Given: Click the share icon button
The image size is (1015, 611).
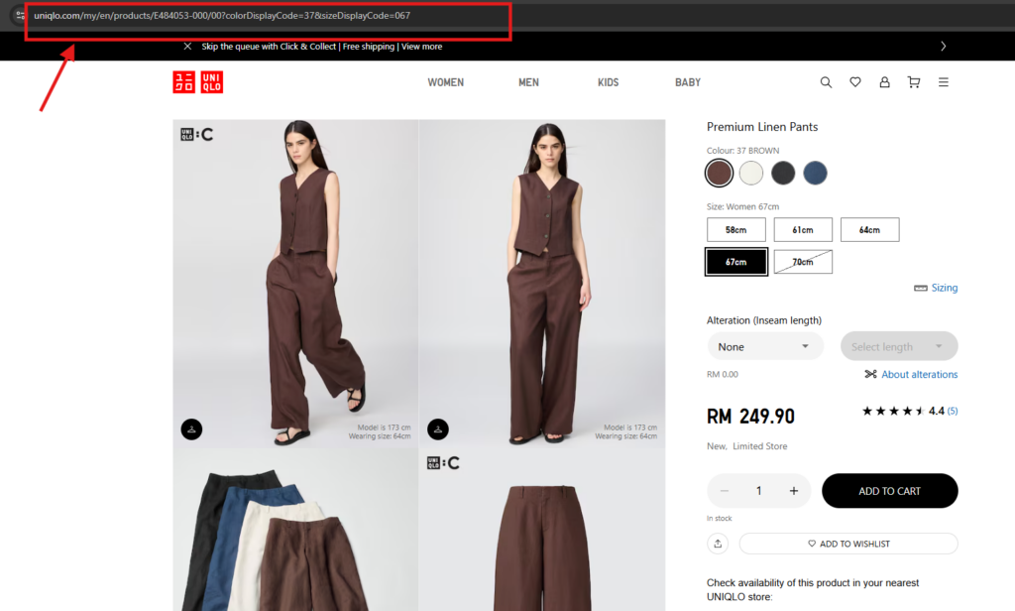Looking at the screenshot, I should coord(718,544).
